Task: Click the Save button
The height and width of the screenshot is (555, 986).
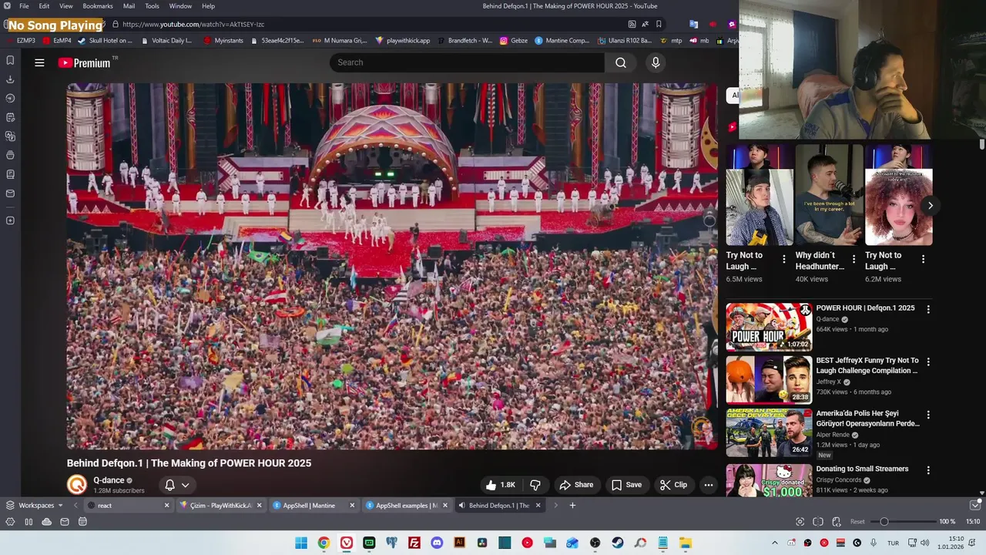Action: 626,485
